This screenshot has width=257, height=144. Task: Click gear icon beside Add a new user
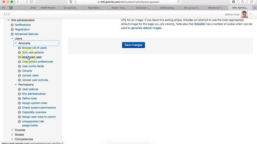pos(19,57)
